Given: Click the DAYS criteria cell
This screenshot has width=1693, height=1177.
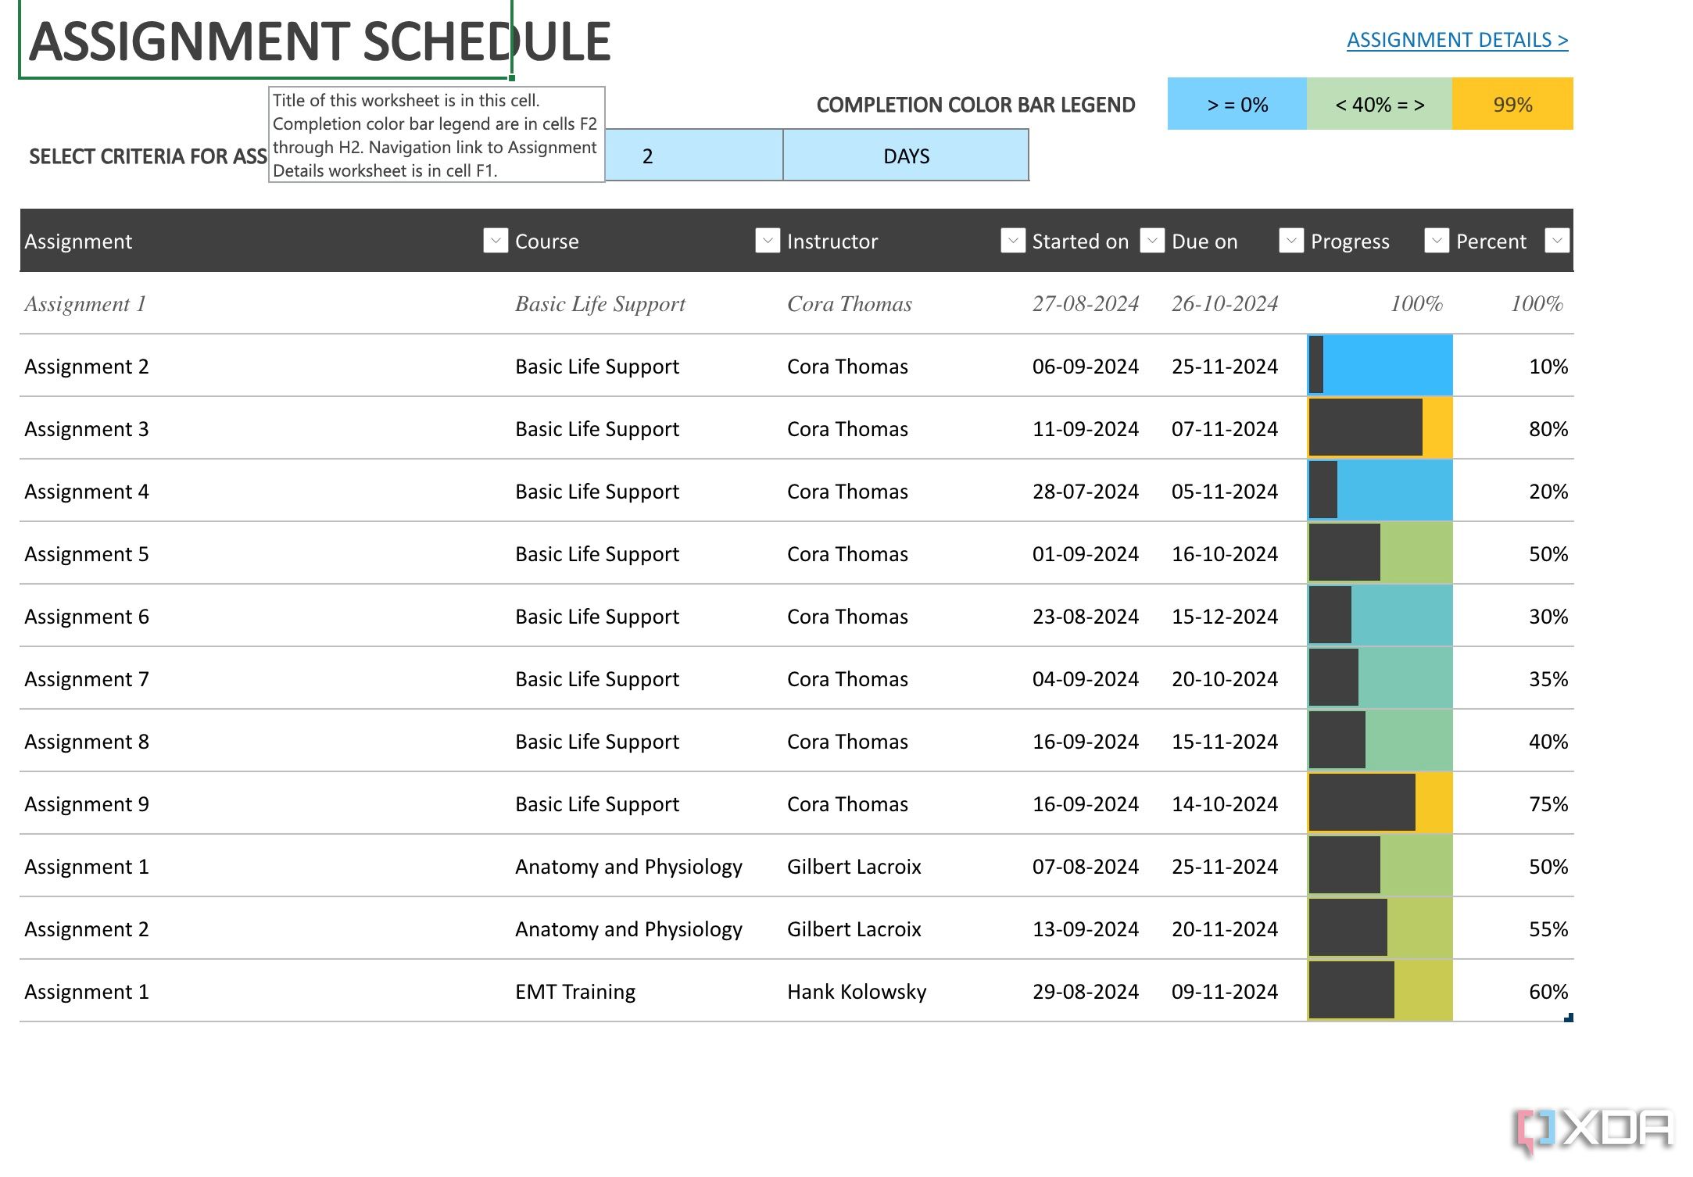Looking at the screenshot, I should [906, 156].
